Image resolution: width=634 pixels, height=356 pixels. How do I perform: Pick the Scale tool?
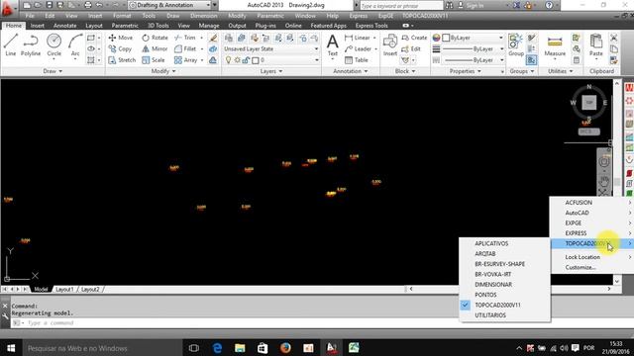pyautogui.click(x=154, y=60)
